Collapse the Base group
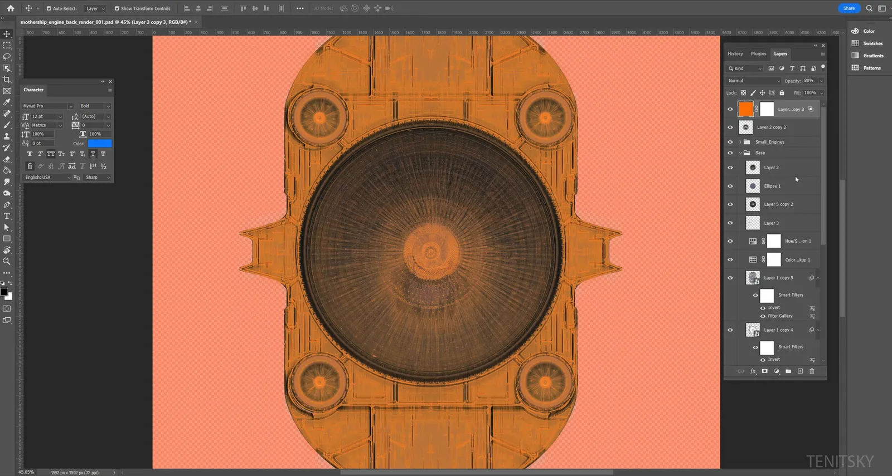Screen dimensions: 892x476 point(740,153)
